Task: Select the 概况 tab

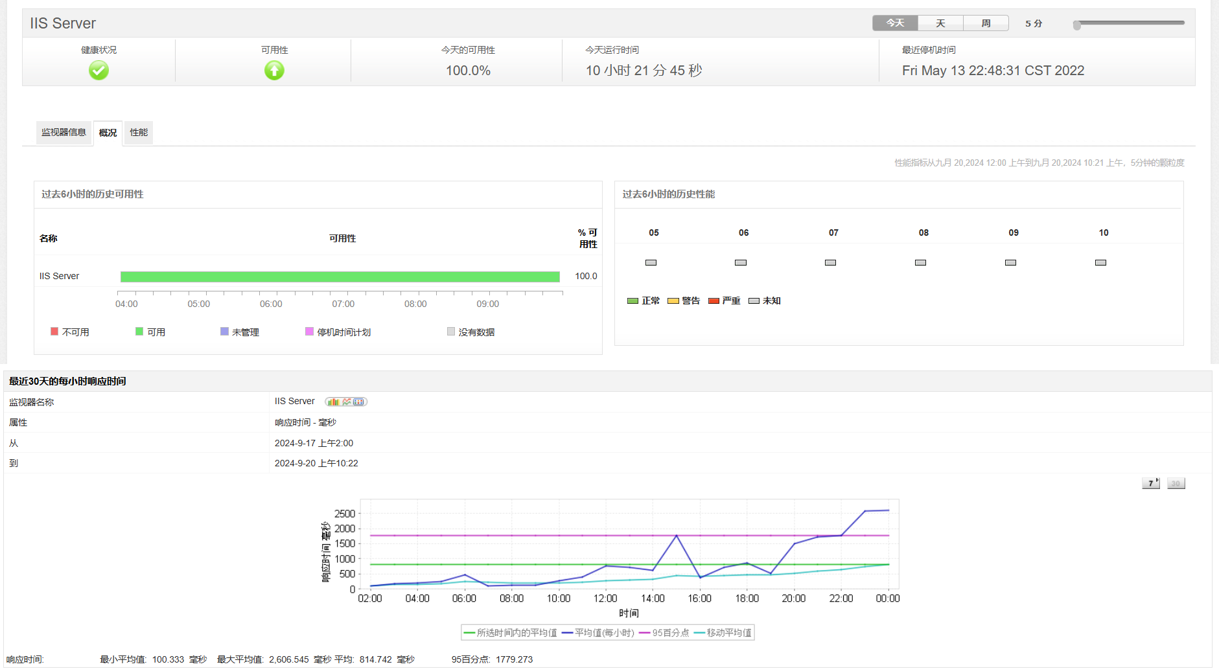Action: point(108,133)
